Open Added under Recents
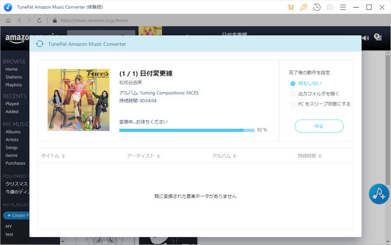 click(12, 112)
